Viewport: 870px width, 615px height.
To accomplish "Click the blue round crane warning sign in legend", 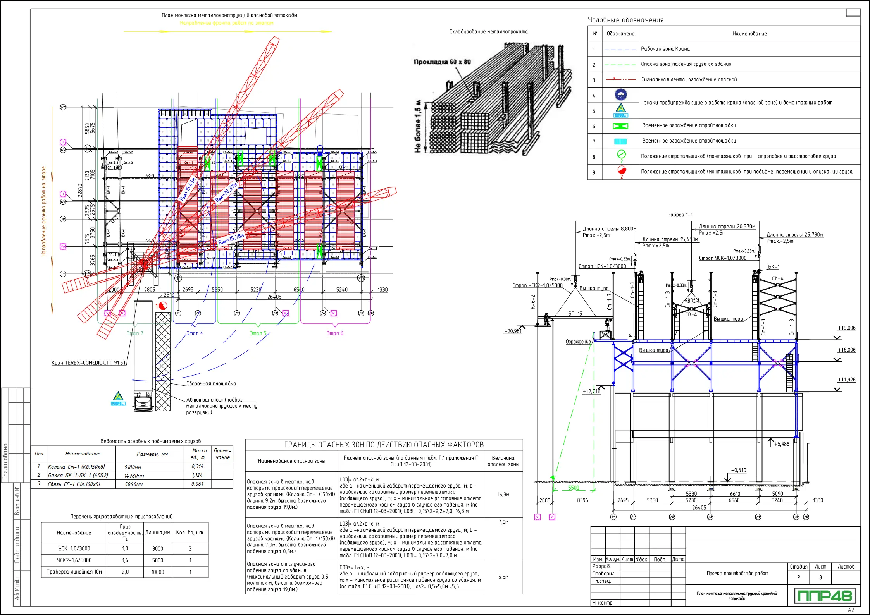I will point(621,94).
